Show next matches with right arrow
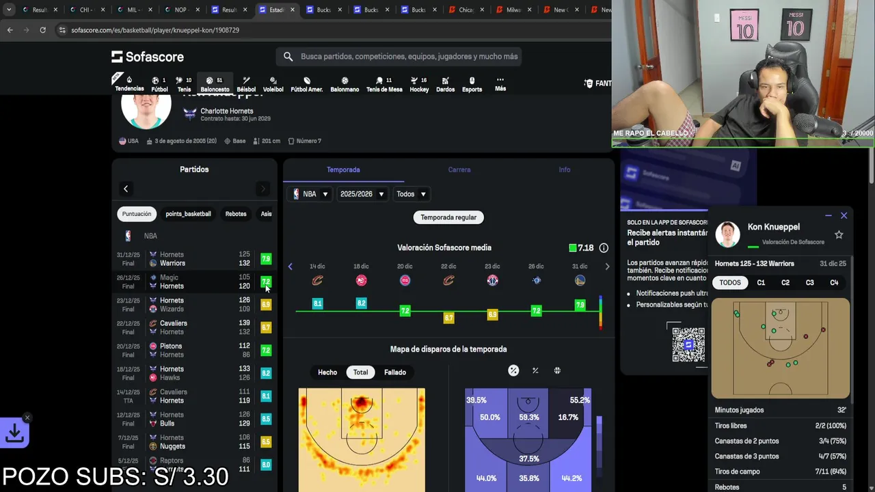 pyautogui.click(x=263, y=189)
